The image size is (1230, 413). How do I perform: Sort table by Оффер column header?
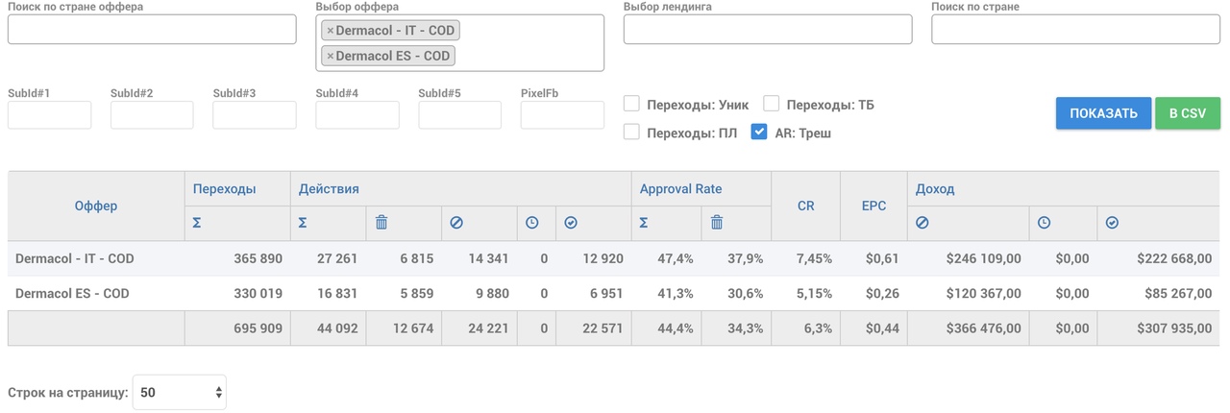point(96,206)
